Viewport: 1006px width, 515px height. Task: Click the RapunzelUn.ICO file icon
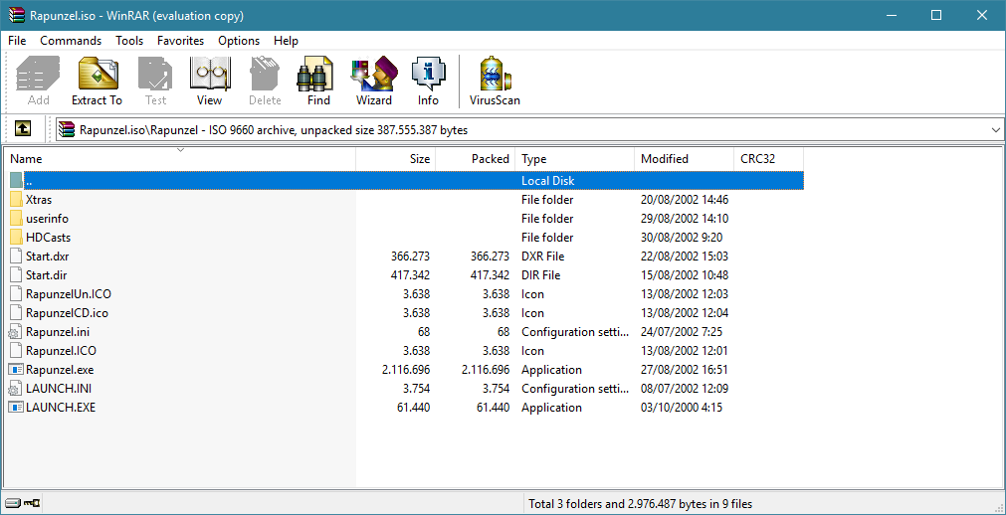tap(16, 293)
